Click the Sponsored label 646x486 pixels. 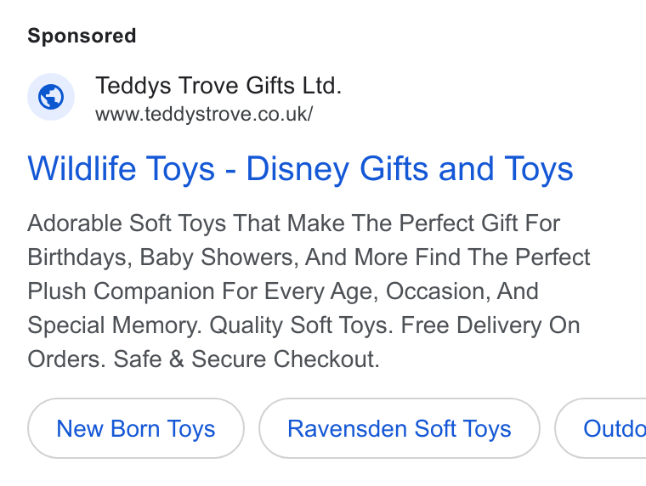(x=82, y=36)
